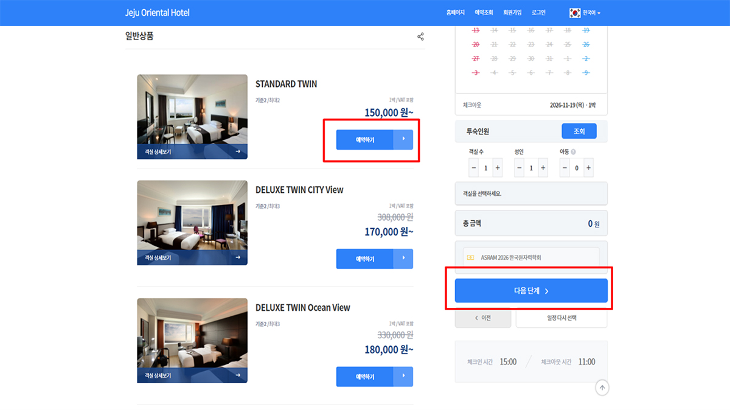Click the share icon next to 일반상품
Viewport: 730px width, 410px height.
pos(420,37)
